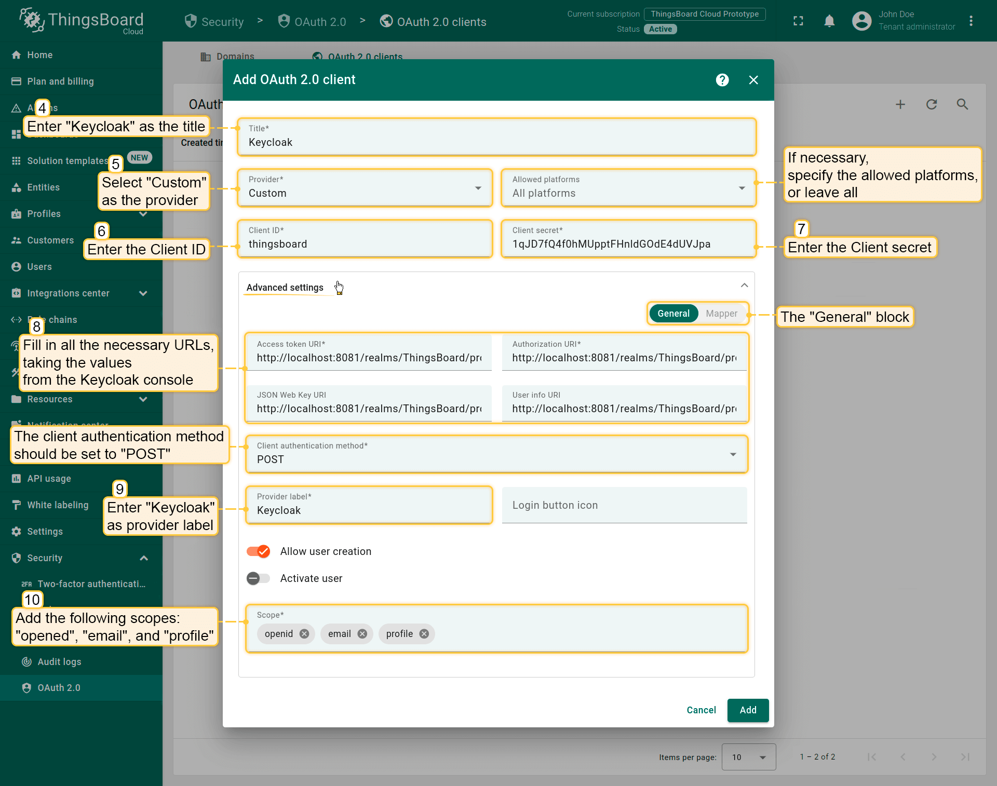The height and width of the screenshot is (786, 997).
Task: Open the help icon in dialog header
Action: click(722, 80)
